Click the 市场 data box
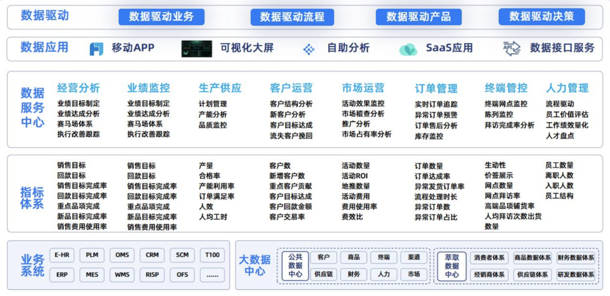Screen dimensions: 610x296 (x=414, y=274)
